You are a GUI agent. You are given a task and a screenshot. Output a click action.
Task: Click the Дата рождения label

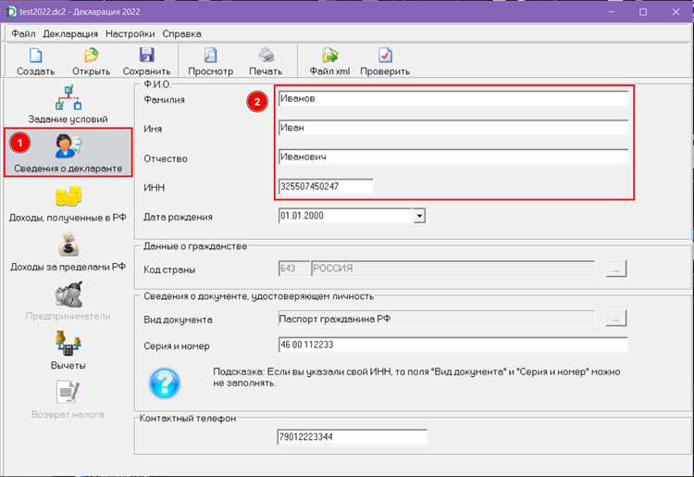178,217
